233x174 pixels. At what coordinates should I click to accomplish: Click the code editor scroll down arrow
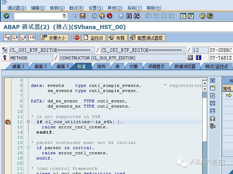[205, 89]
